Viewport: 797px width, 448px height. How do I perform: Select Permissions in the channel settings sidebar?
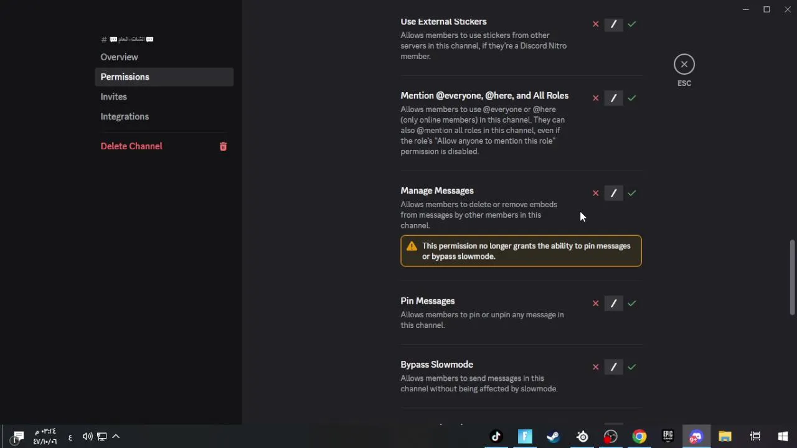164,77
